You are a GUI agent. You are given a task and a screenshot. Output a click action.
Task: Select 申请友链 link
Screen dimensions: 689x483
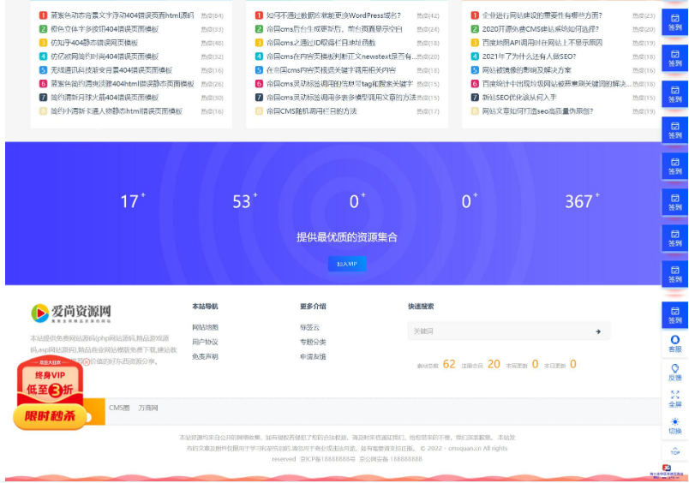313,356
